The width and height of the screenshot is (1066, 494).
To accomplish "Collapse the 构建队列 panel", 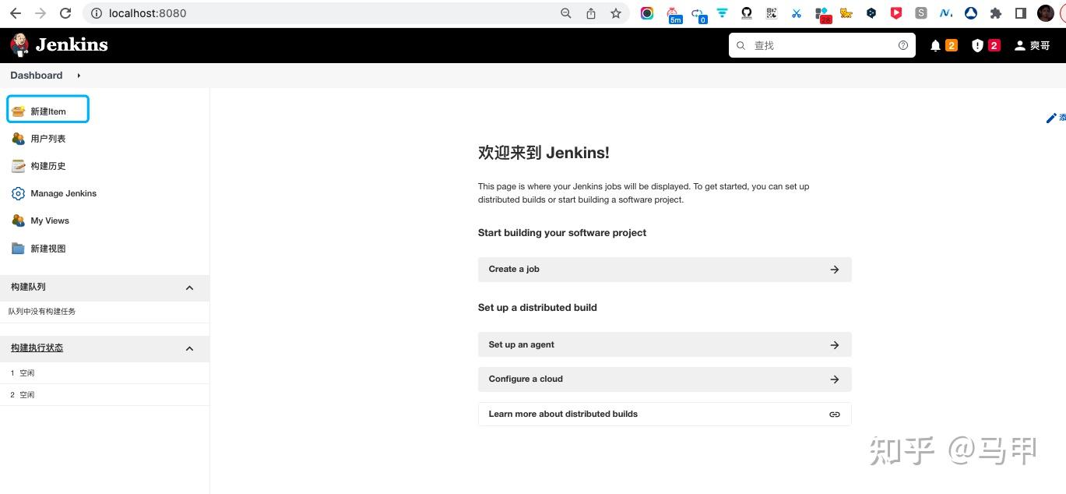I will [189, 288].
